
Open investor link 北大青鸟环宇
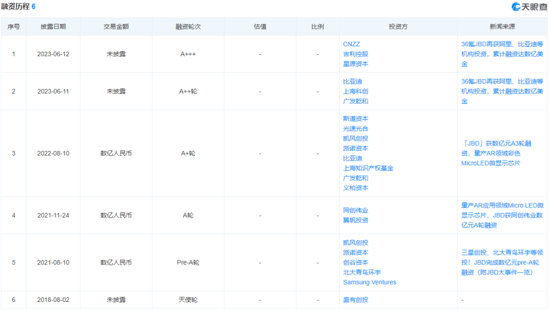[x=362, y=272]
